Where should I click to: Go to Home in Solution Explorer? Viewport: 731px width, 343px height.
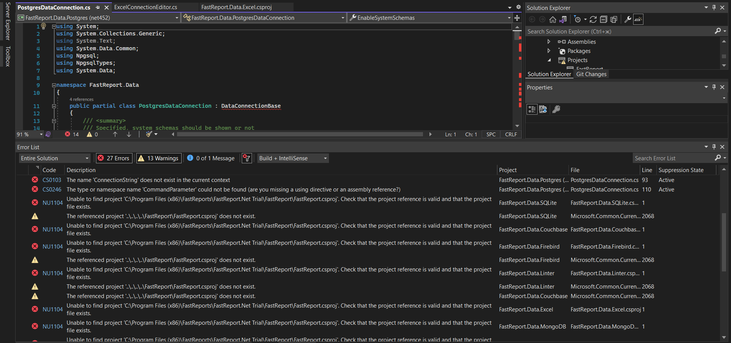552,19
